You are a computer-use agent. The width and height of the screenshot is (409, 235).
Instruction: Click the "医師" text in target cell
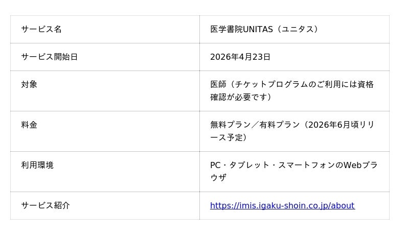(218, 85)
